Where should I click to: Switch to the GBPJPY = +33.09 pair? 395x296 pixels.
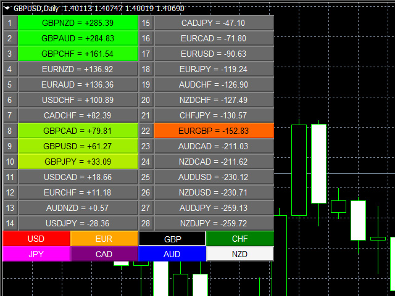point(78,162)
